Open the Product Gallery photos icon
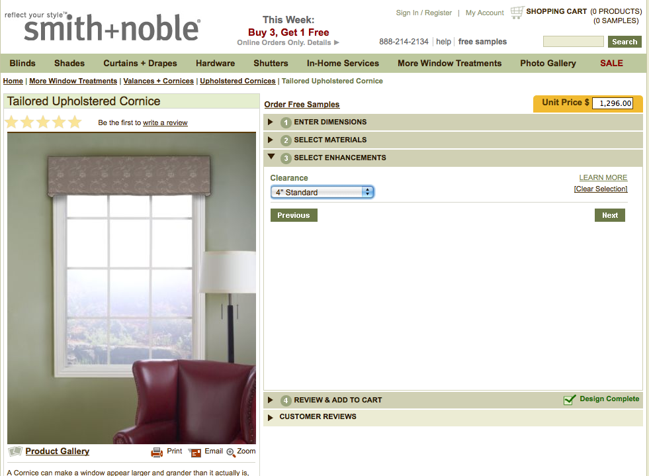 (x=15, y=451)
